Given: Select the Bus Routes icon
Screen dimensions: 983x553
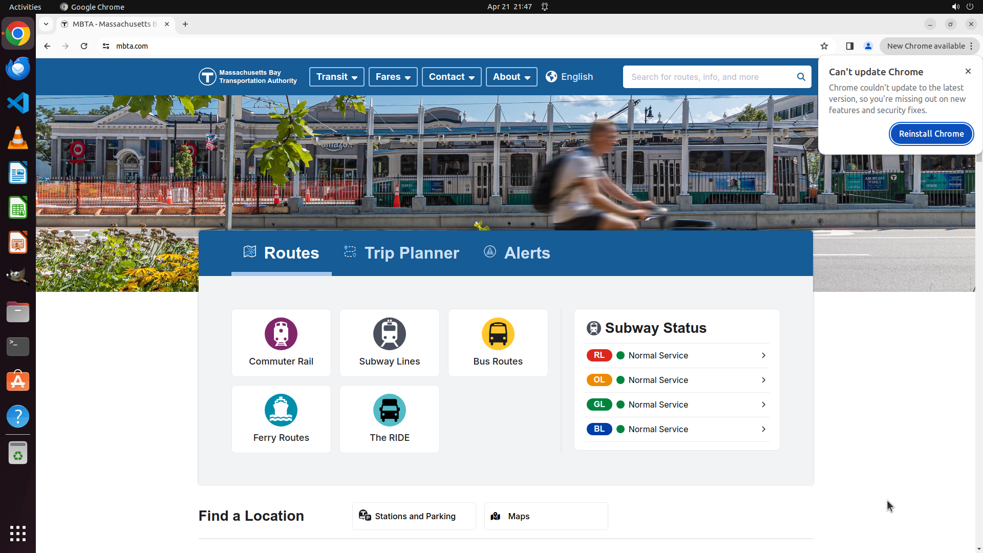Looking at the screenshot, I should tap(498, 334).
